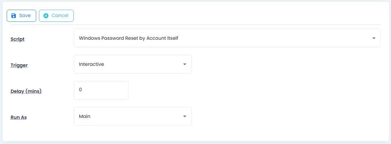The width and height of the screenshot is (391, 144).
Task: Click the underlined Script label
Action: [17, 39]
